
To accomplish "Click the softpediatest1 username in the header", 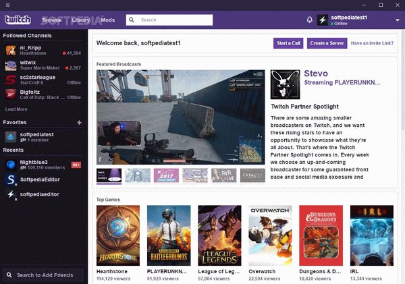I will pos(349,18).
